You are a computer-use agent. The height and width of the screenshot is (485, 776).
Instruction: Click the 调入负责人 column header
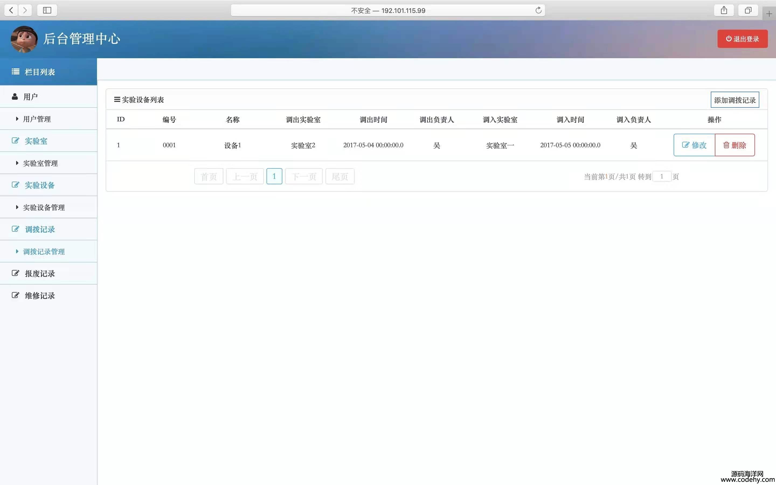pyautogui.click(x=634, y=120)
